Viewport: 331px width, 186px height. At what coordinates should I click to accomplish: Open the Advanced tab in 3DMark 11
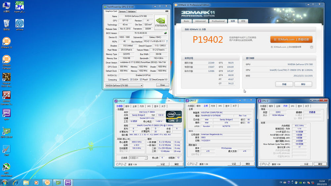[x=200, y=21]
